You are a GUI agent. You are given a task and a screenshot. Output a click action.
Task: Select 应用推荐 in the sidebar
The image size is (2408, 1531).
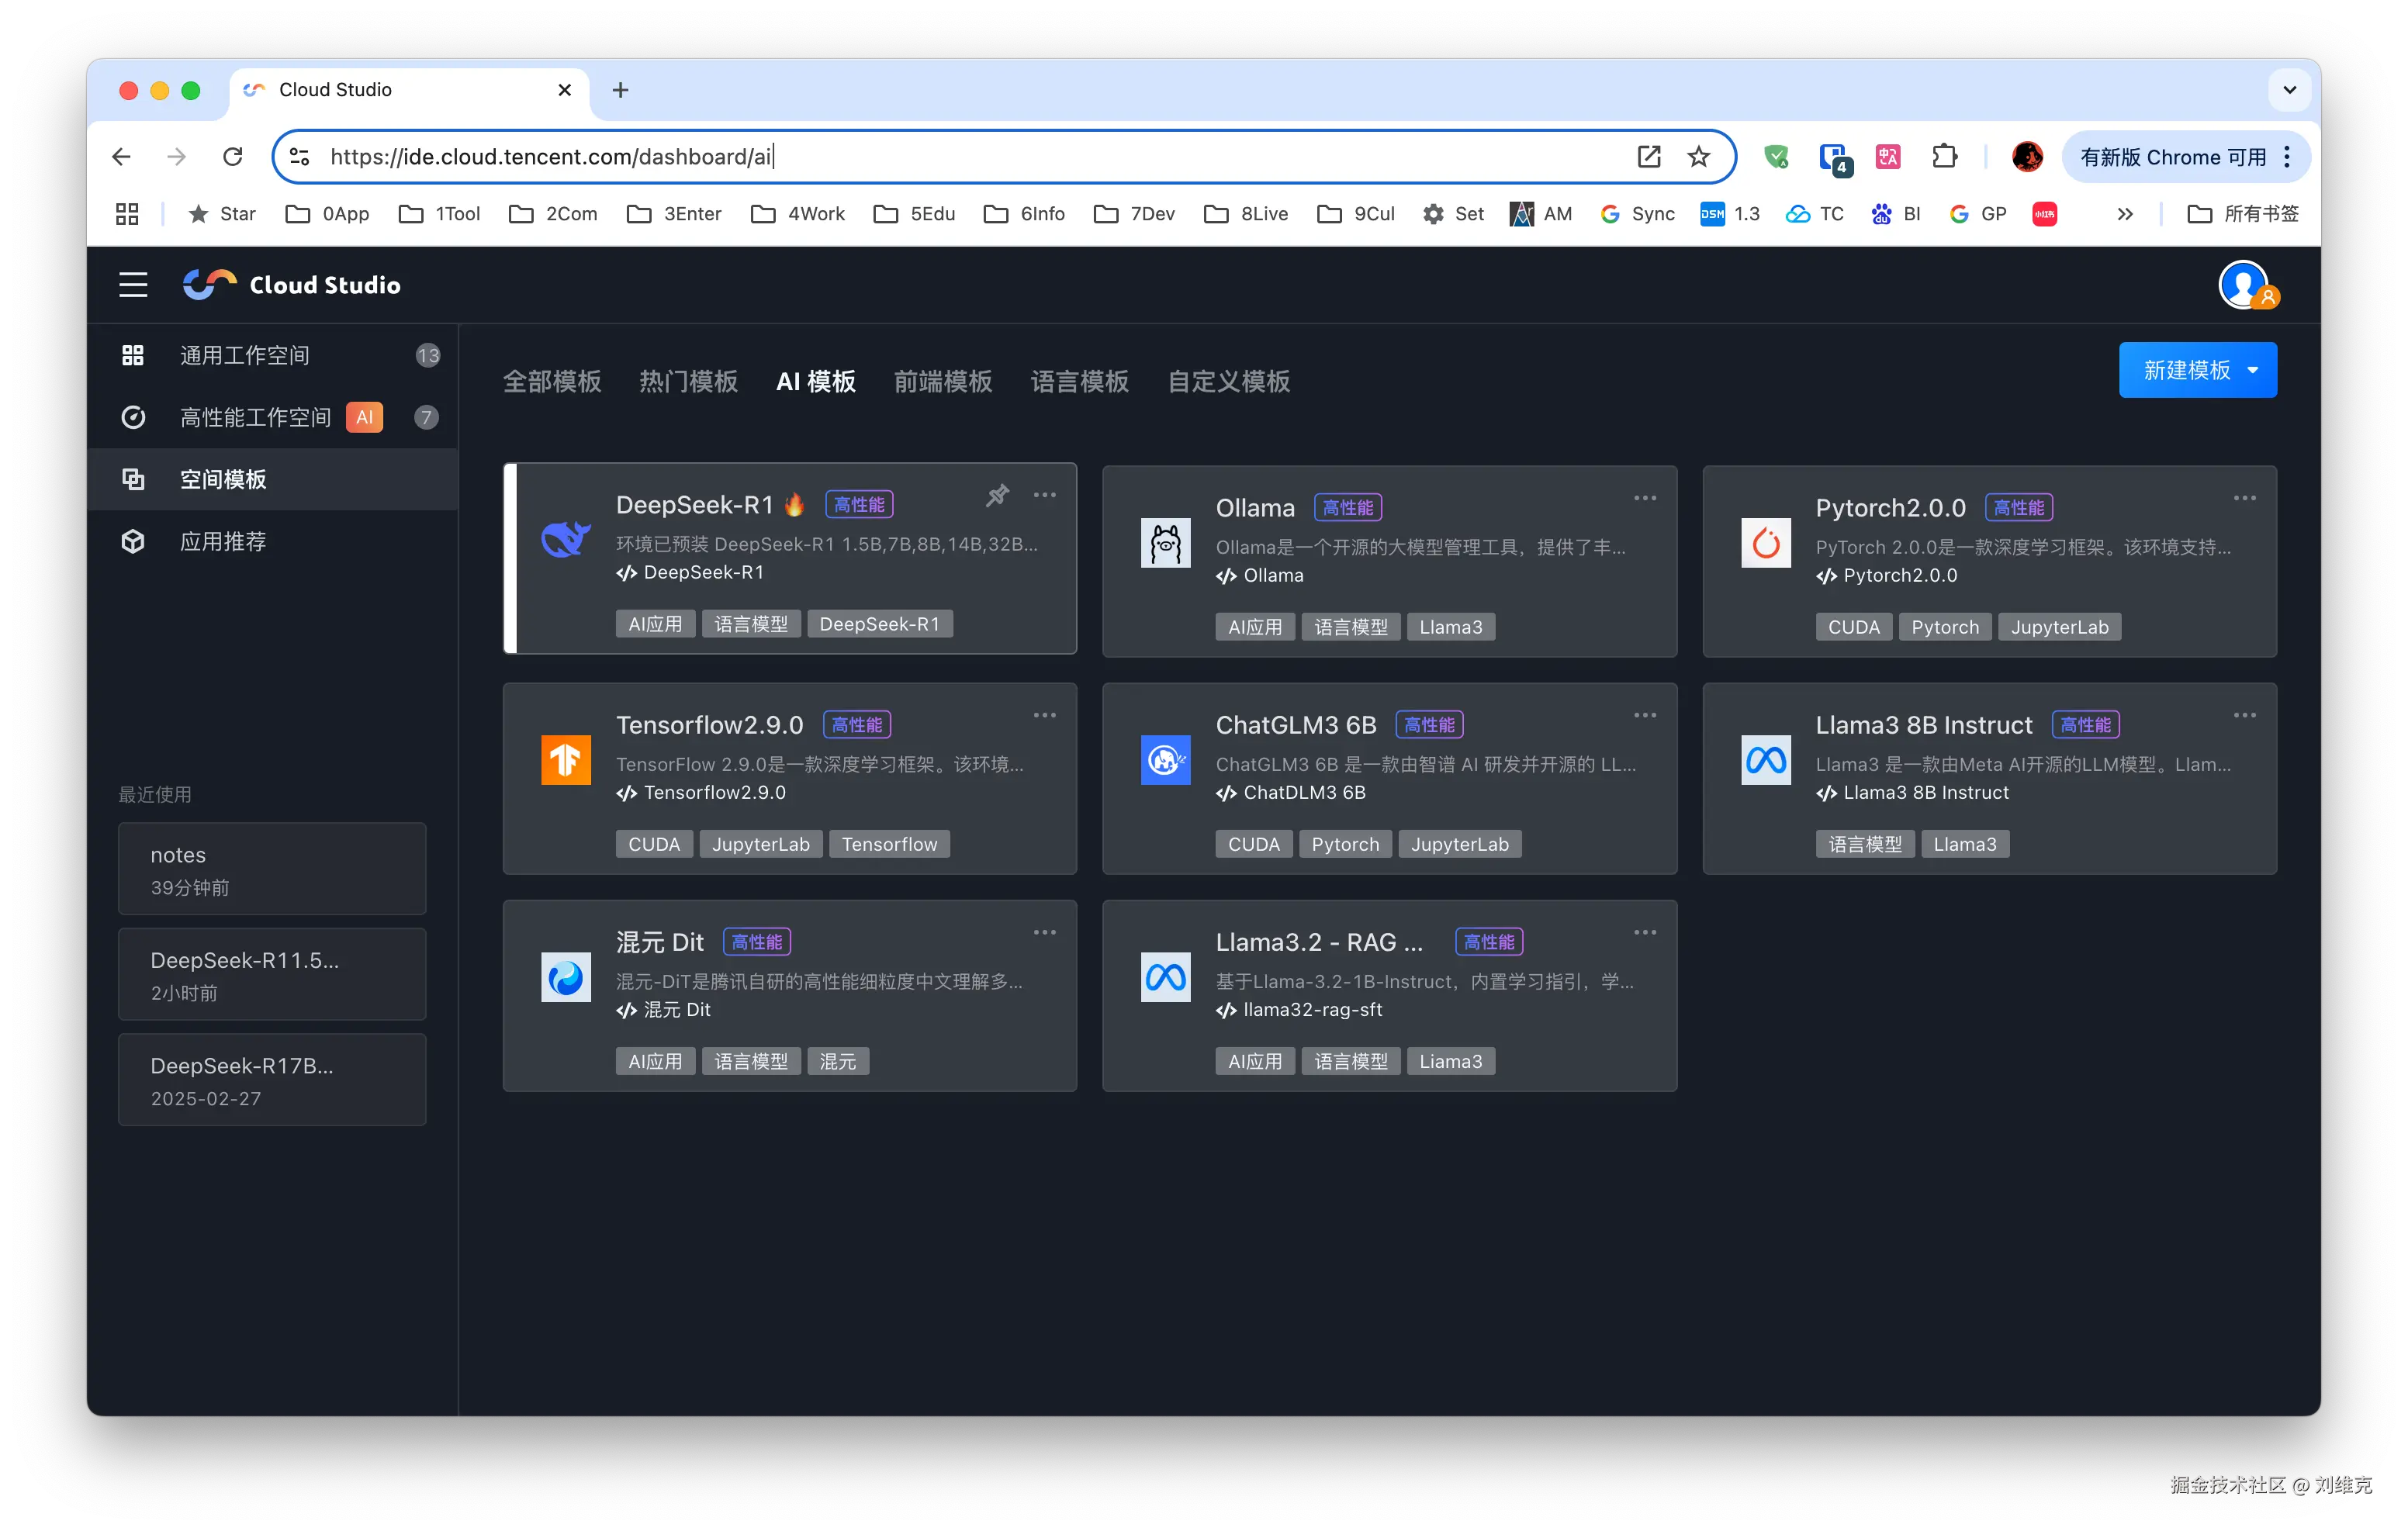222,541
